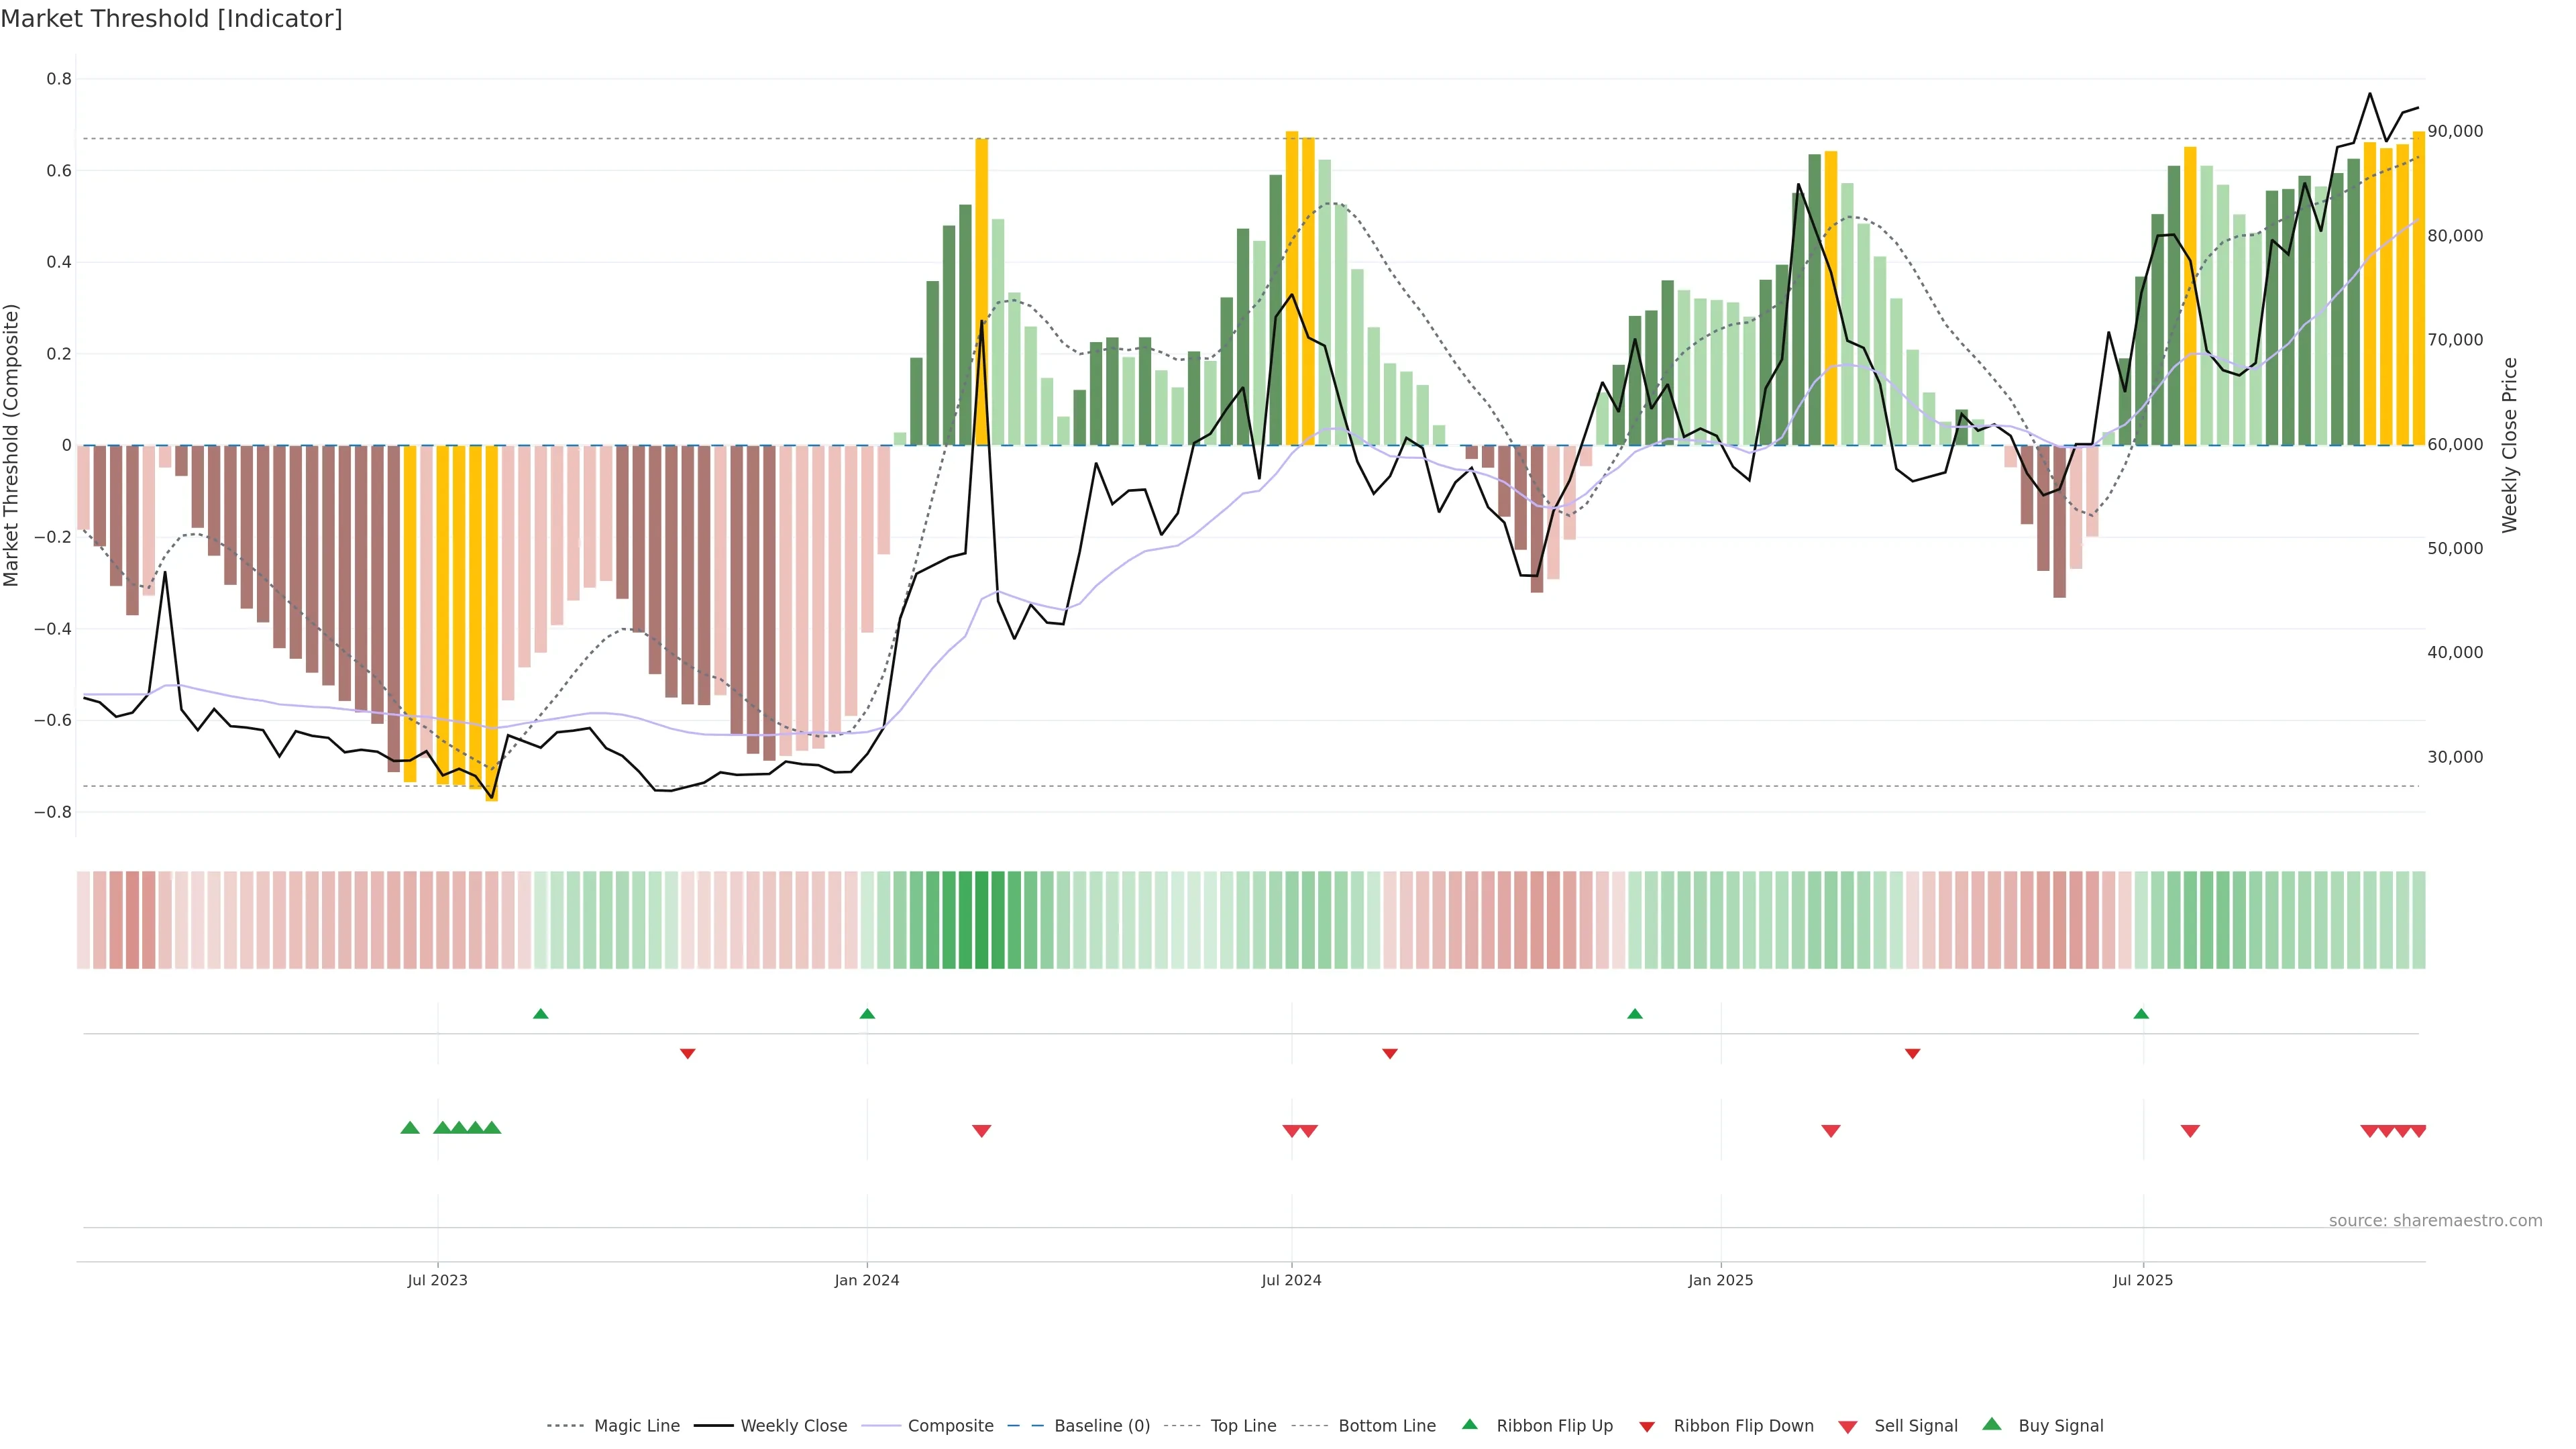The width and height of the screenshot is (2576, 1449).
Task: Select the Ribbon Flip Down marker after Jul 2024
Action: coord(1389,1054)
